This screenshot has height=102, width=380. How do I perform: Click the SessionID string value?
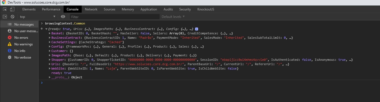click(x=244, y=60)
